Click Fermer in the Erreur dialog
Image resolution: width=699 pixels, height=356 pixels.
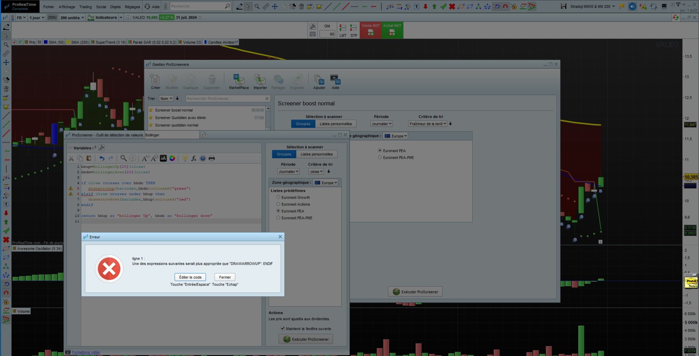tap(225, 277)
